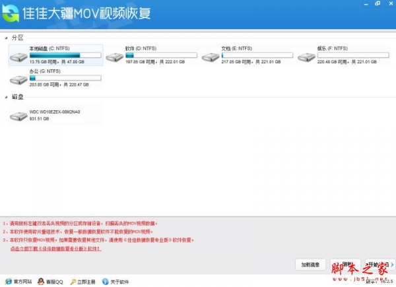Click the 点击立即下载《佳佳数据恢复专业版》软件 link
396x287 pixels.
pyautogui.click(x=56, y=249)
